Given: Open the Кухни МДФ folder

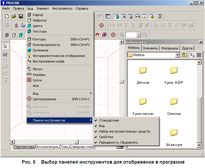Looking at the screenshot, I should coord(174,74).
